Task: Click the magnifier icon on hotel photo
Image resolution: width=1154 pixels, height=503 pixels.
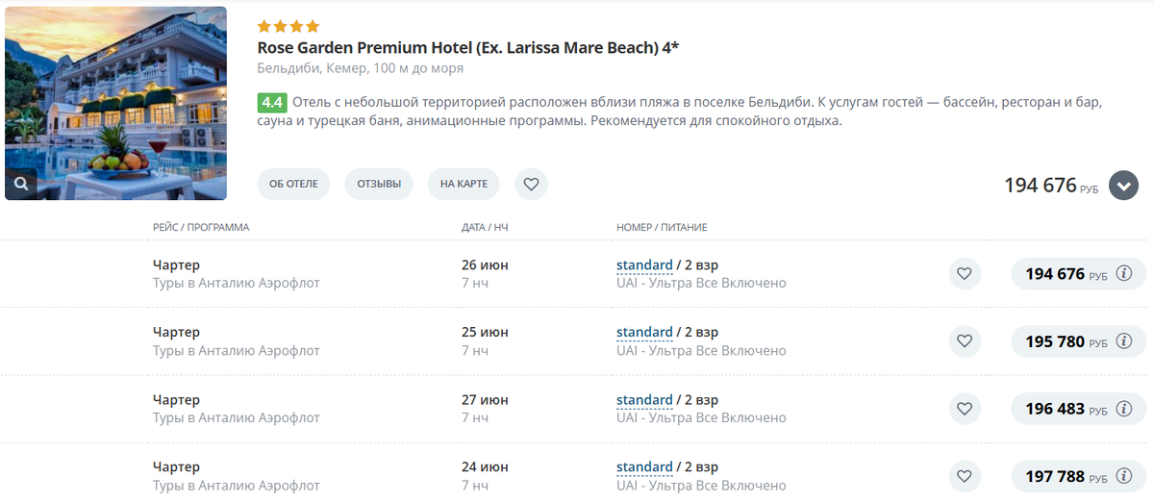Action: pyautogui.click(x=21, y=184)
